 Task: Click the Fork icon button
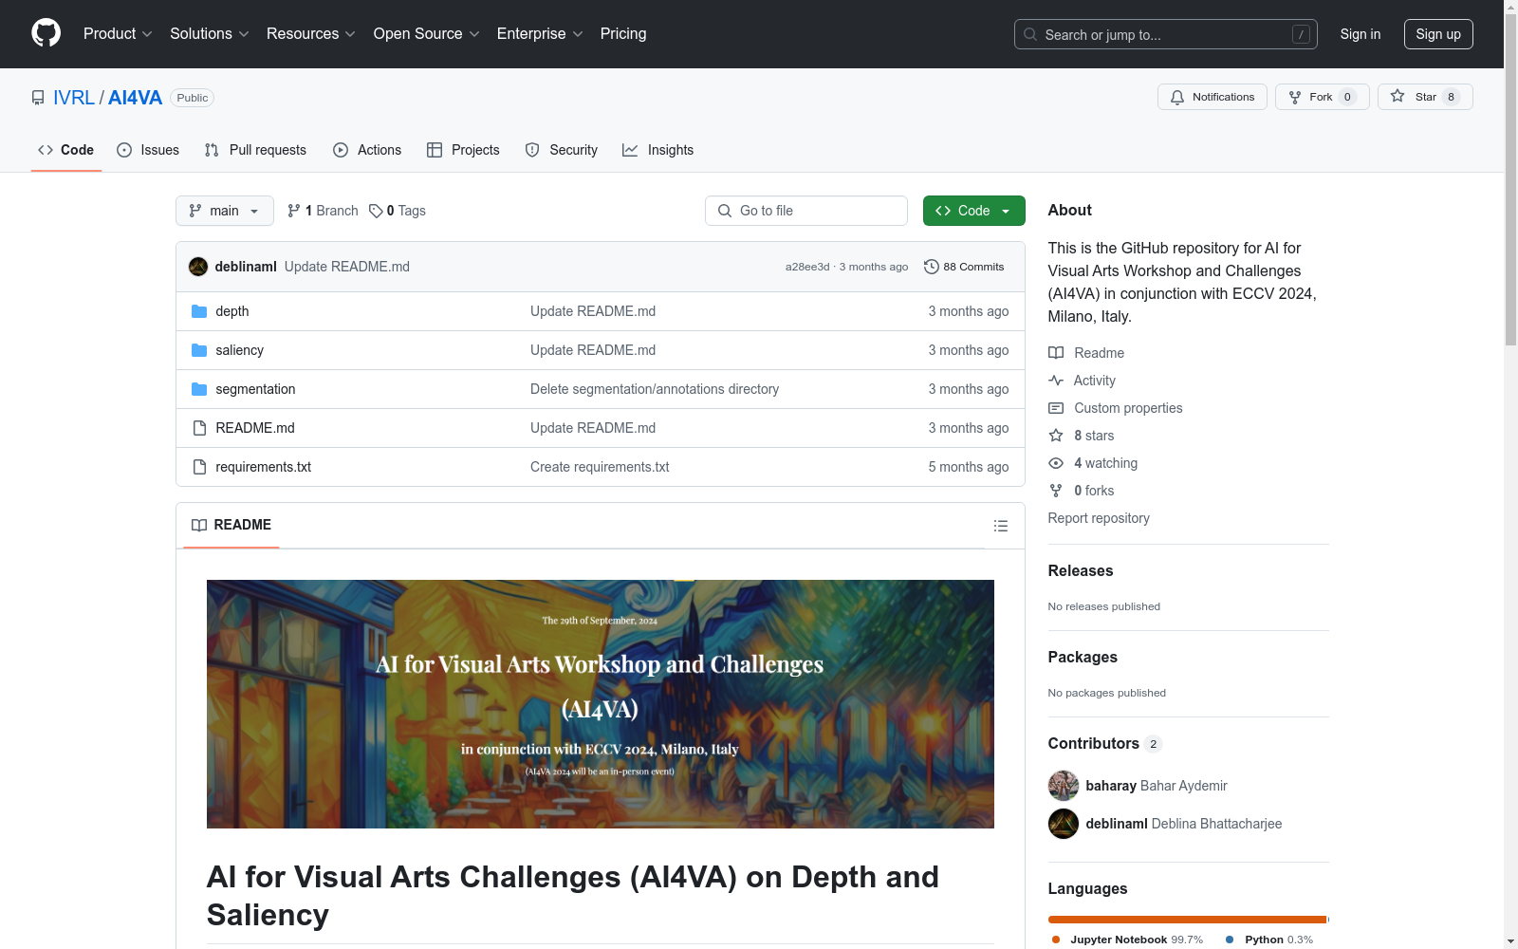point(1295,97)
